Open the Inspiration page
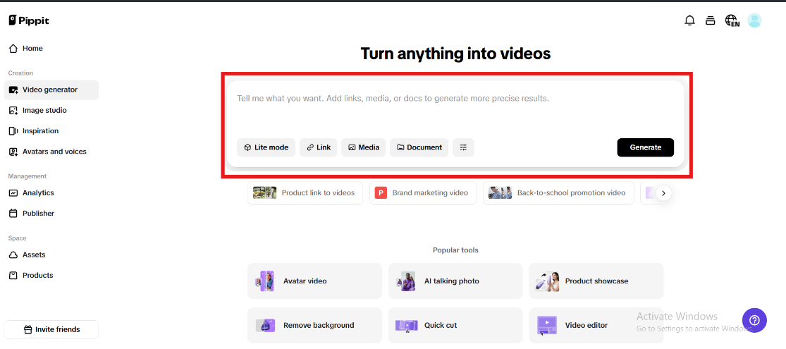The width and height of the screenshot is (786, 349). pyautogui.click(x=51, y=131)
